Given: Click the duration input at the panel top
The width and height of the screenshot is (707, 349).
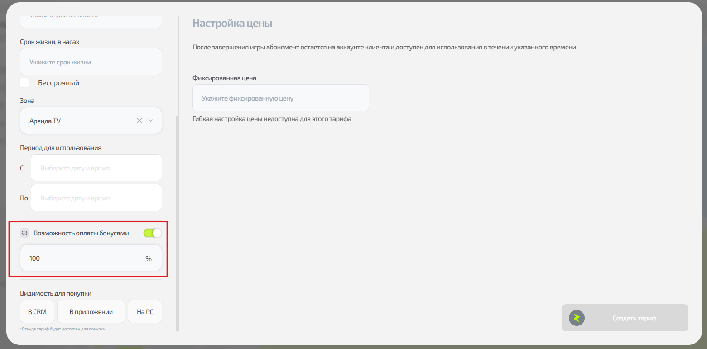Looking at the screenshot, I should [91, 19].
